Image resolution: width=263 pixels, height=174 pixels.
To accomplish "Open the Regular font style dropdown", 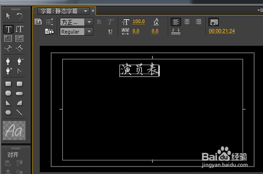I will pyautogui.click(x=89, y=31).
